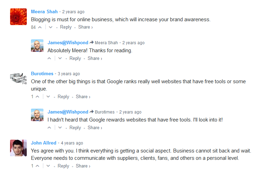The width and height of the screenshot is (267, 172).
Task: Click Meera Shah parent link in James's reply
Action: (106, 43)
